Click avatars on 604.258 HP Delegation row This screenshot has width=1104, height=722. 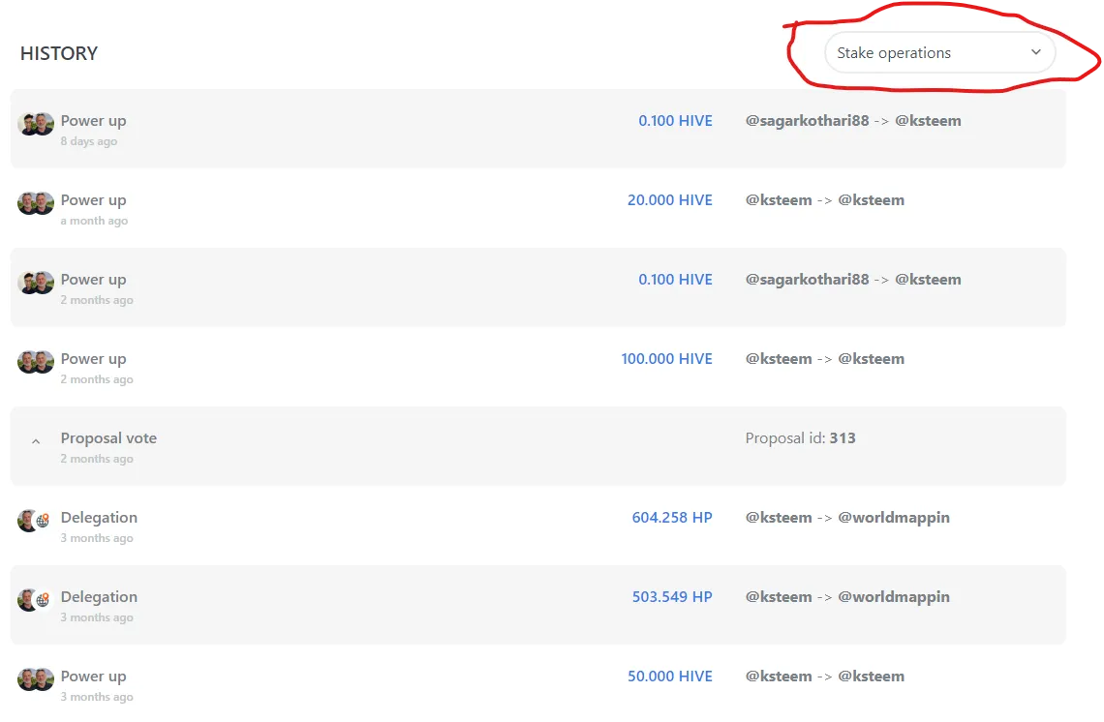34,521
